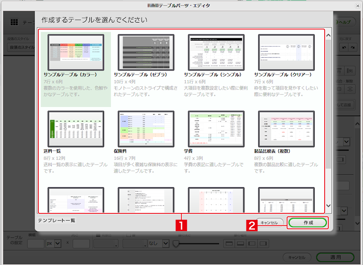This screenshot has width=363, height=265.
Task: Click the split cells (解除) icon
Action: click(x=349, y=89)
